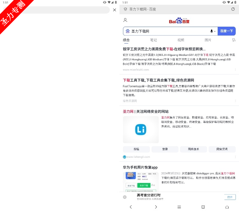
Task: Open more options for 绿色资源网 result
Action: 235,101
